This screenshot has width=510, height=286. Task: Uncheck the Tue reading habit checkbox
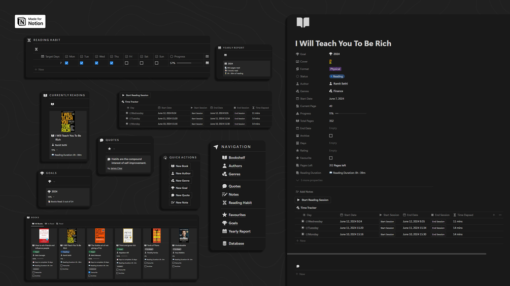(x=81, y=63)
